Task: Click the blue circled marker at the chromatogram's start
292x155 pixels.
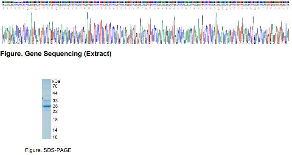Action: point(18,43)
